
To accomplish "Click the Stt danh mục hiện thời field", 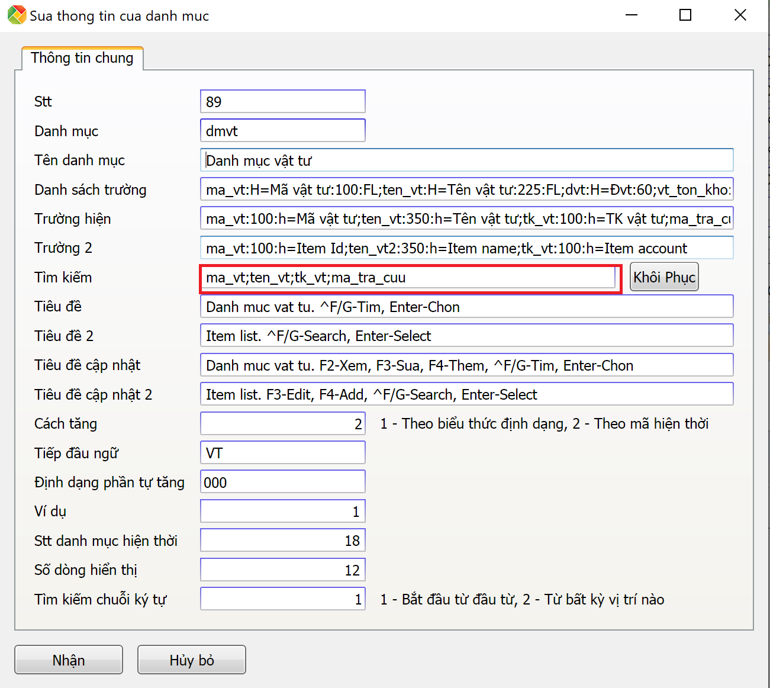I will coord(283,541).
